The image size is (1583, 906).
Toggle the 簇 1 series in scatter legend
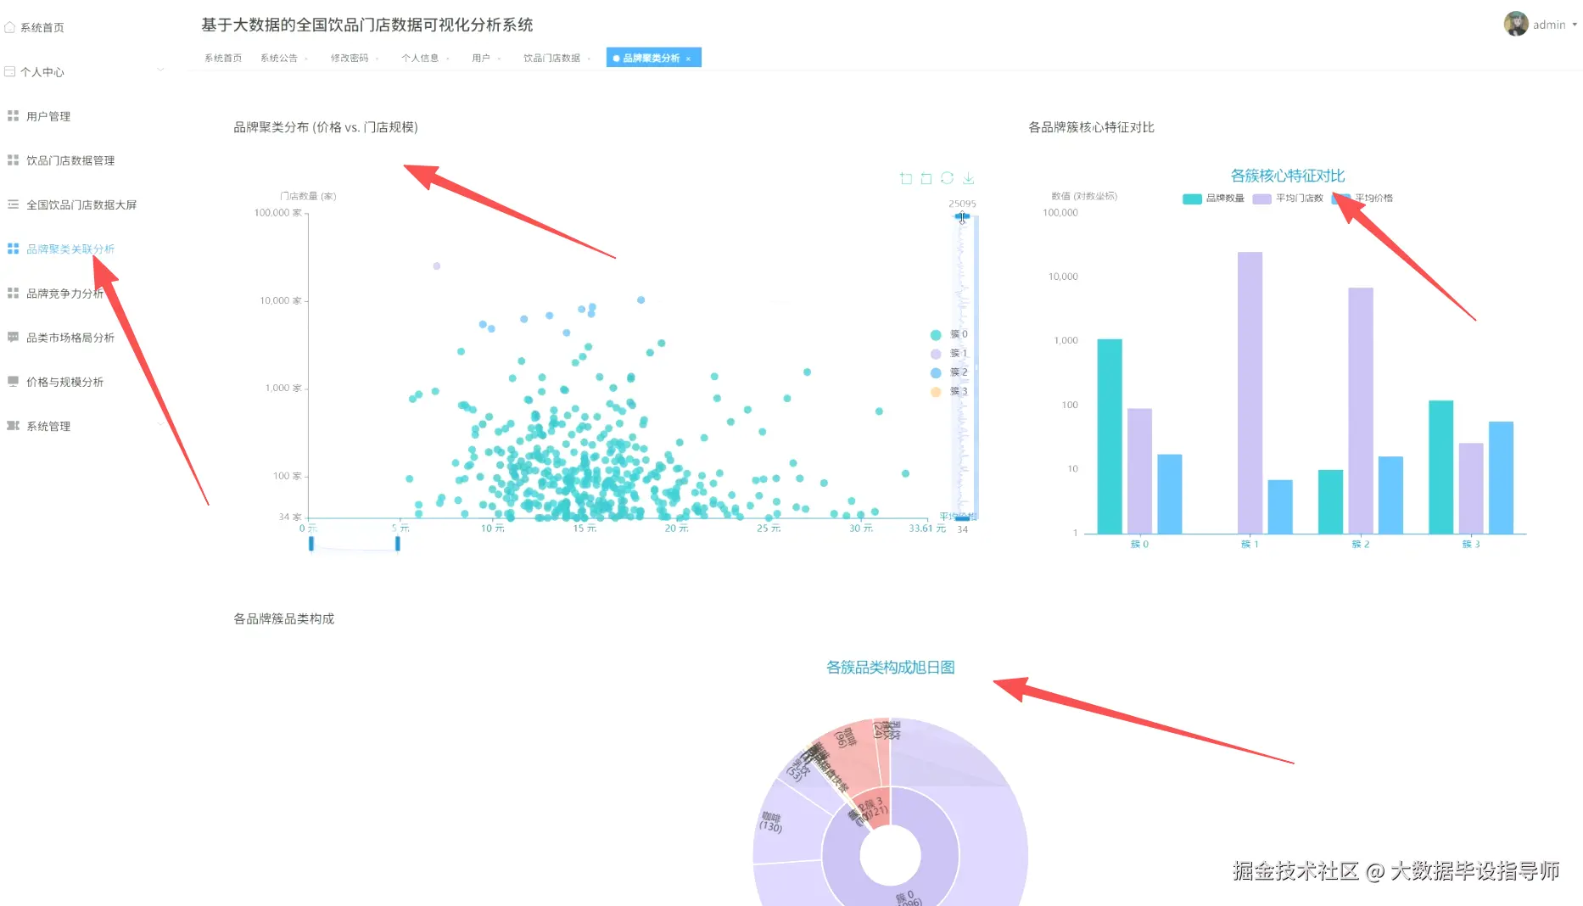click(948, 353)
